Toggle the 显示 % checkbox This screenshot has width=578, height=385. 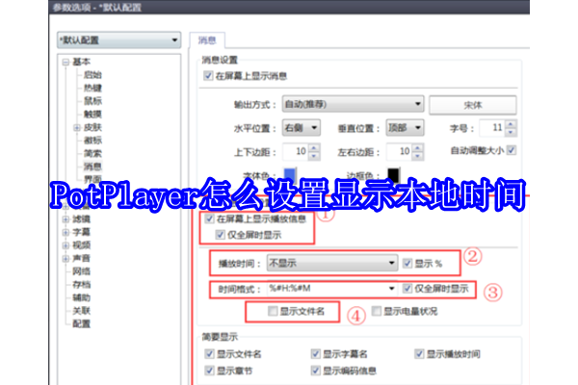click(407, 263)
